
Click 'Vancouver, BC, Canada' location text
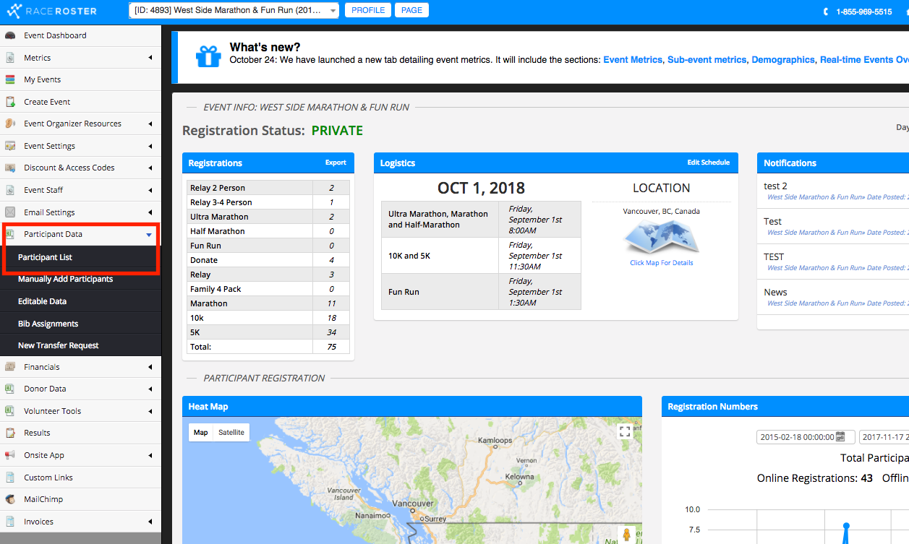pos(662,212)
